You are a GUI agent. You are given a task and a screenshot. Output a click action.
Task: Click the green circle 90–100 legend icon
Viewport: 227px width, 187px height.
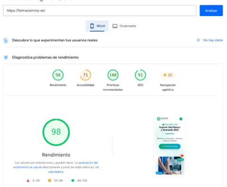(73, 180)
